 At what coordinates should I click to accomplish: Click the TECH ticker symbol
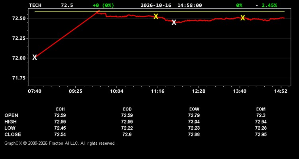click(35, 5)
